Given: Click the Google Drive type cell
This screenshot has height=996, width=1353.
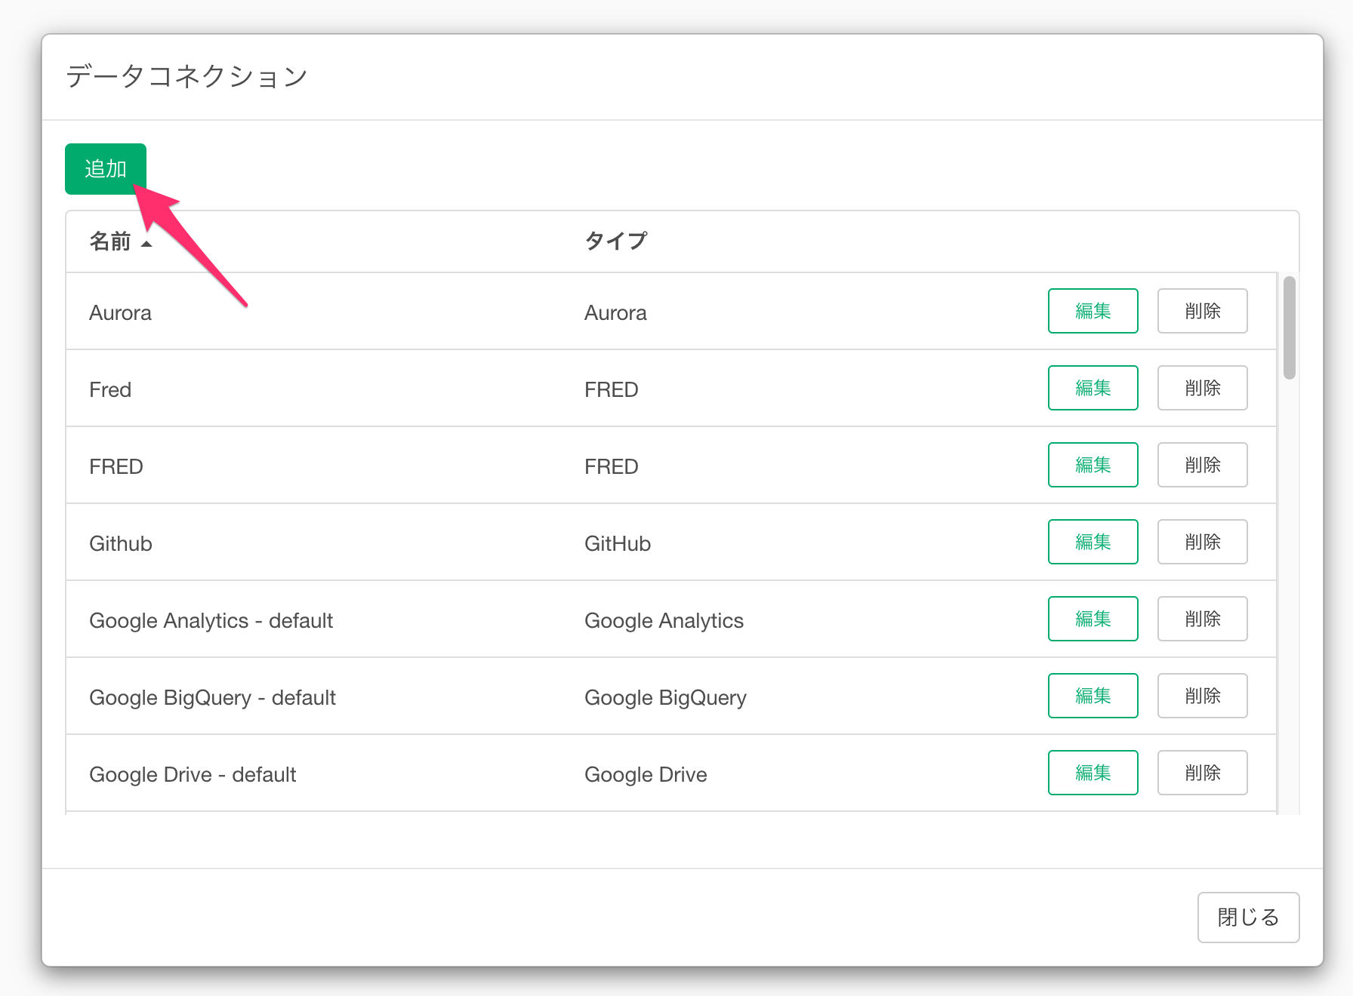Looking at the screenshot, I should (646, 775).
